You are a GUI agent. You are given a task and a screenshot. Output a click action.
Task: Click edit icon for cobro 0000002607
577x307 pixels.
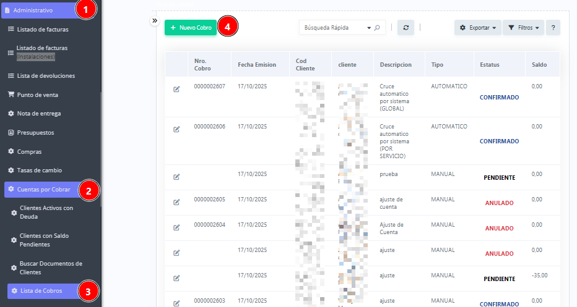coord(176,90)
